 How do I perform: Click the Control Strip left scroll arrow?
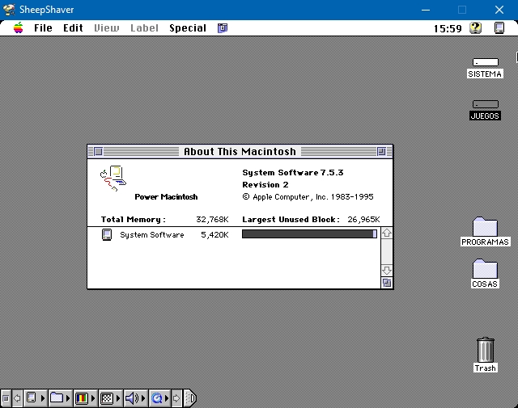pyautogui.click(x=17, y=398)
